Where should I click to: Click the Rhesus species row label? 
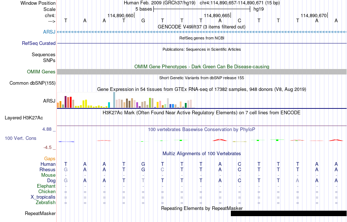tap(47, 169)
